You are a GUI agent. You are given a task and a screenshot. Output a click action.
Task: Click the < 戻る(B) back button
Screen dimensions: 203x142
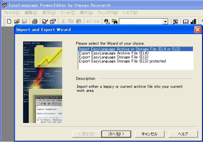point(87,134)
